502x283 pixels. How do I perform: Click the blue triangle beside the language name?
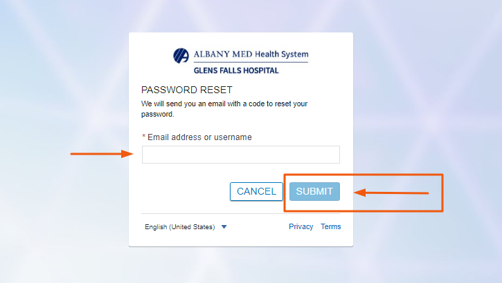click(x=224, y=227)
